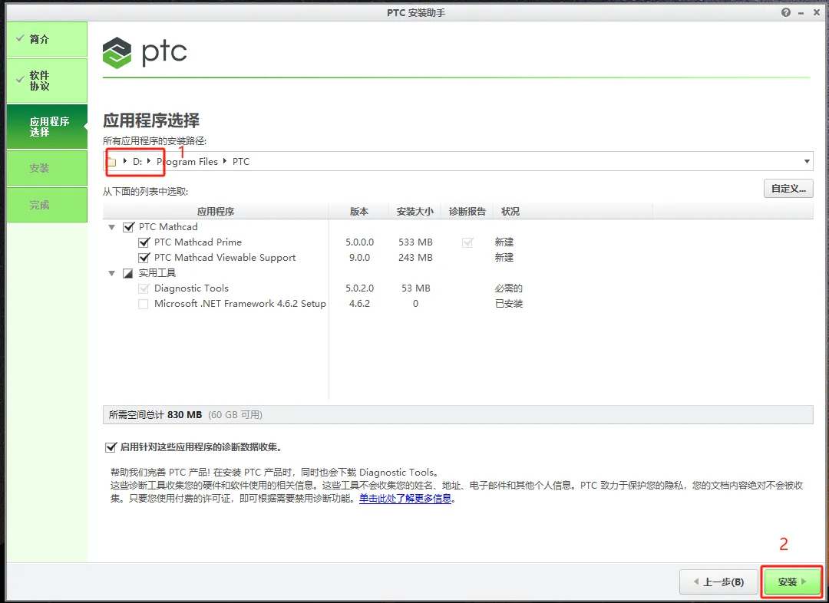Expand the arrow after D: in path
Viewport: 829px width, 603px height.
(149, 161)
